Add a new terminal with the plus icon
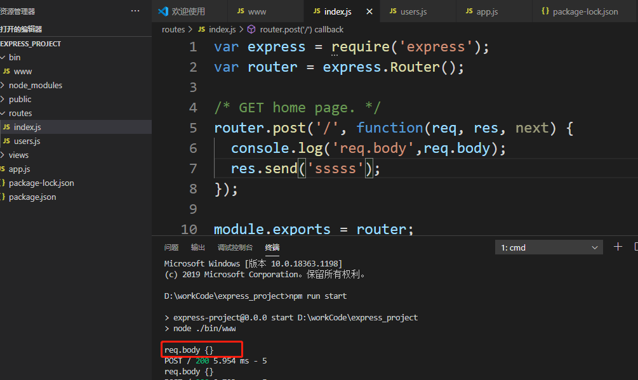This screenshot has width=638, height=380. coord(618,246)
